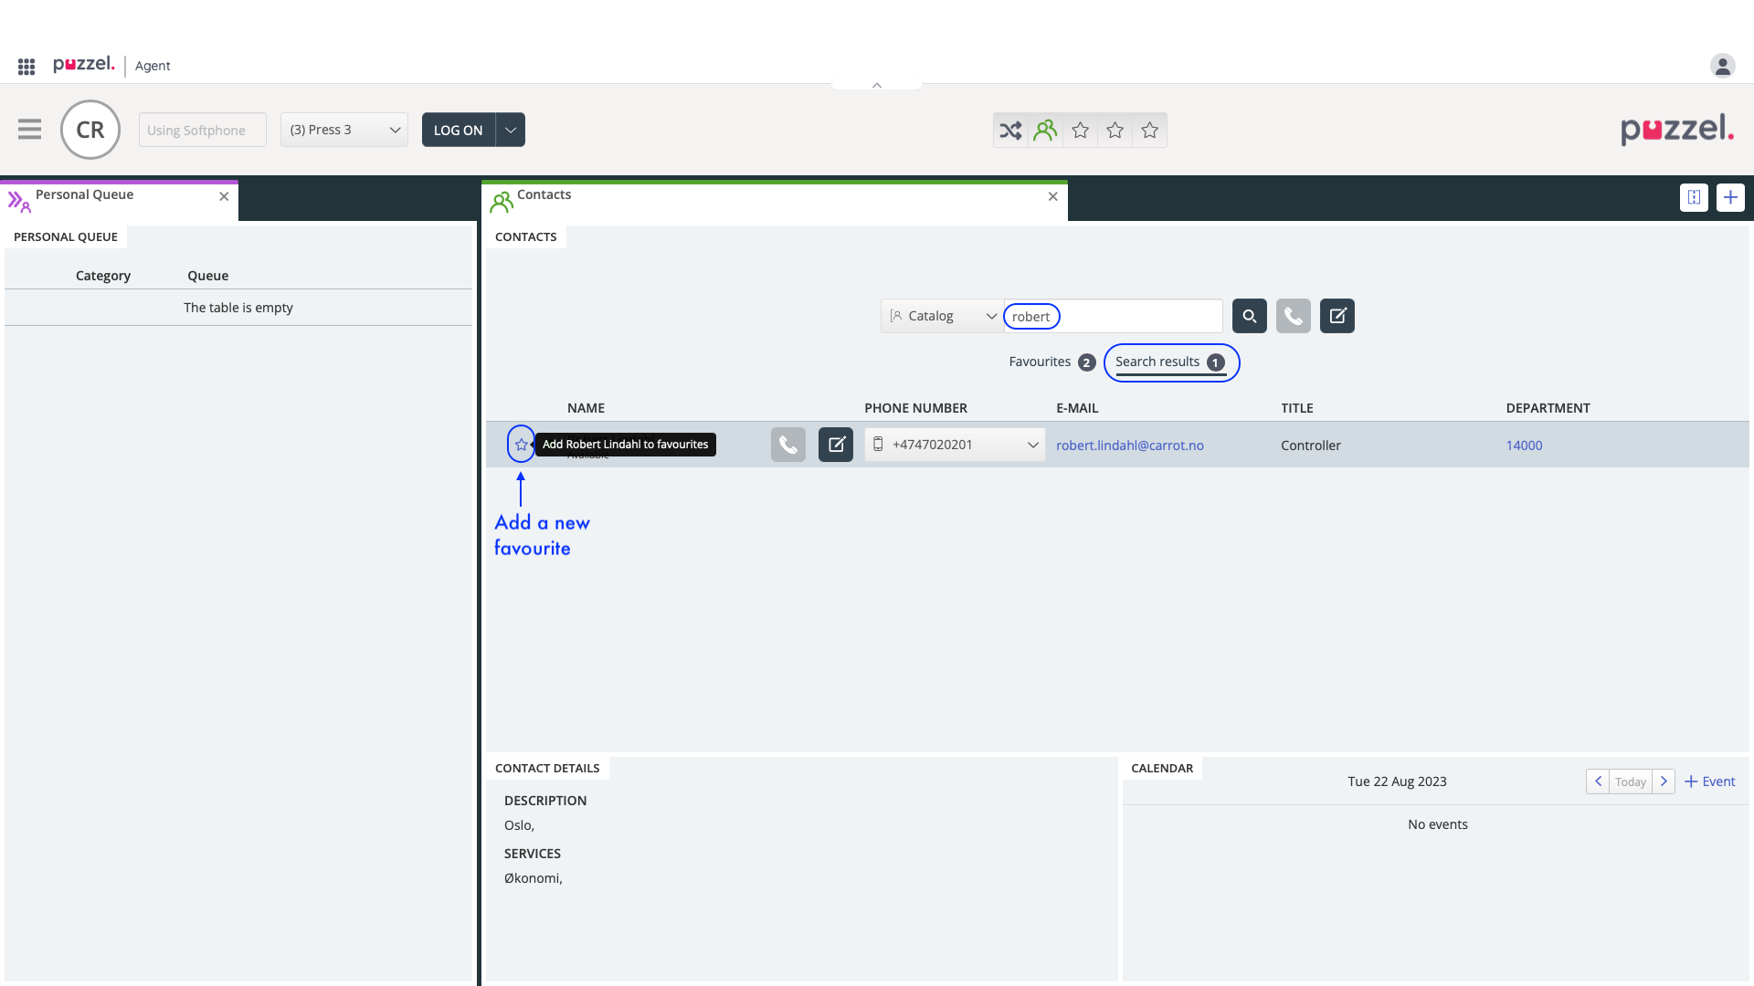Add Robert Lindahl to favourites star
The image size is (1754, 986).
[x=521, y=445]
